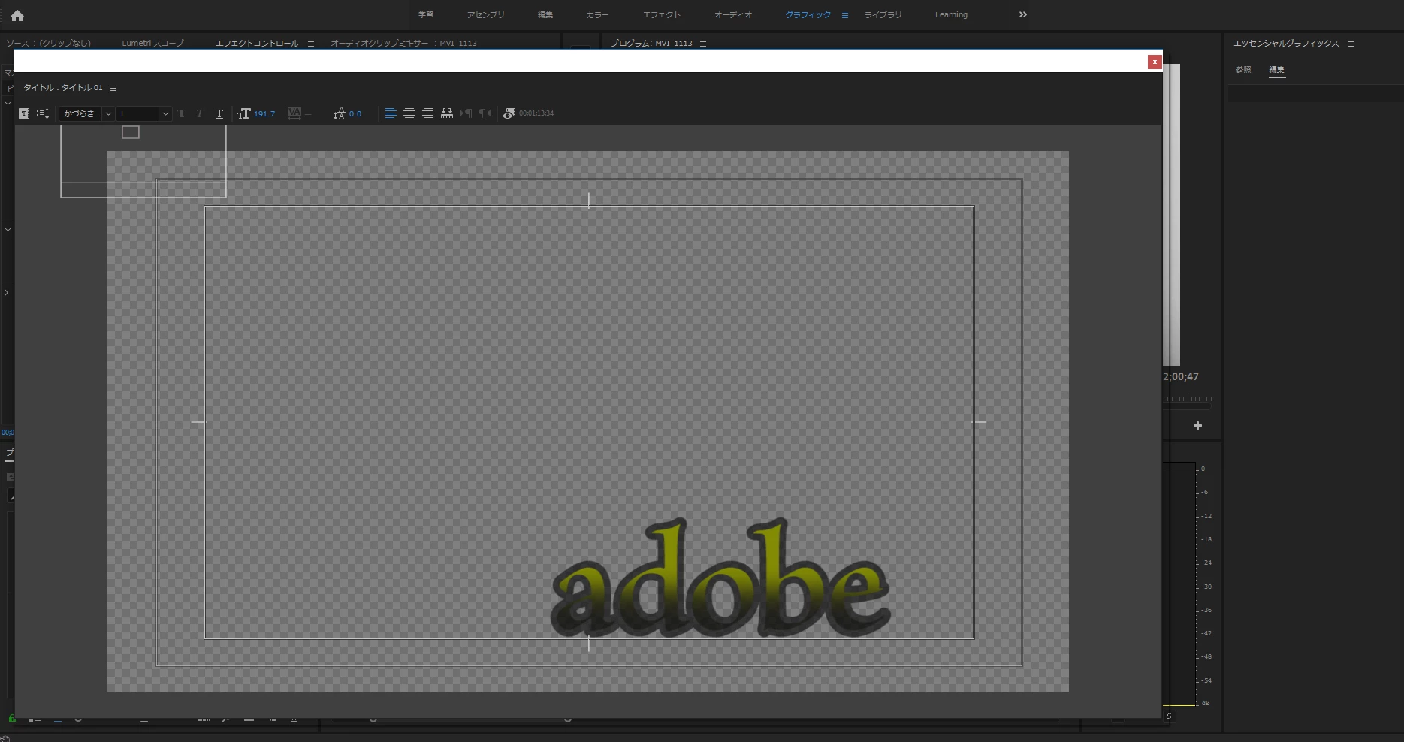The width and height of the screenshot is (1404, 742).
Task: Align text left
Action: [391, 113]
